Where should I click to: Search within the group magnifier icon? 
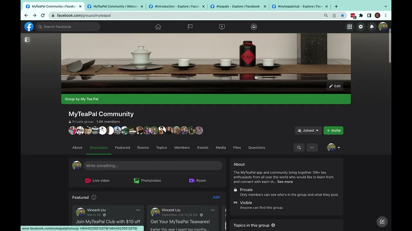[299, 148]
